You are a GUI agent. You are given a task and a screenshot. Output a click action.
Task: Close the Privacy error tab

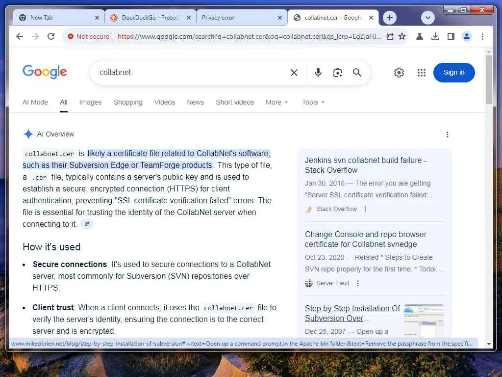280,18
